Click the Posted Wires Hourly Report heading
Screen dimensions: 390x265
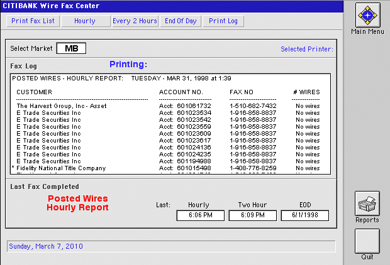point(77,203)
